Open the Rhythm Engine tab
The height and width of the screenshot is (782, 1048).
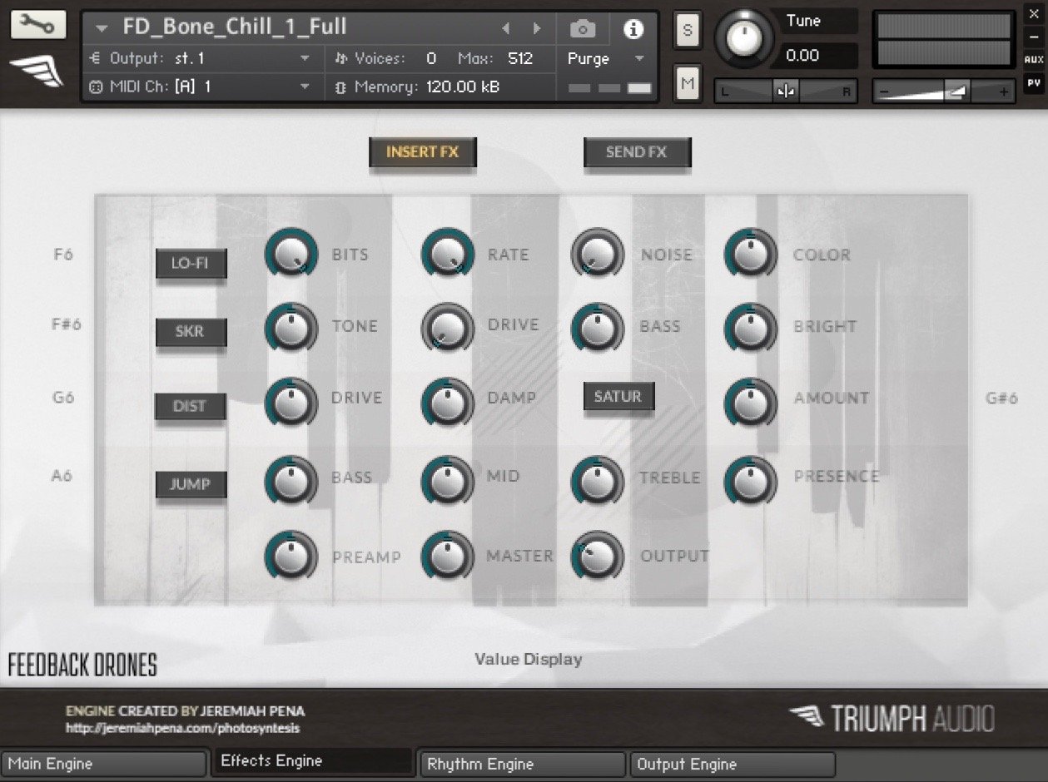point(523,764)
